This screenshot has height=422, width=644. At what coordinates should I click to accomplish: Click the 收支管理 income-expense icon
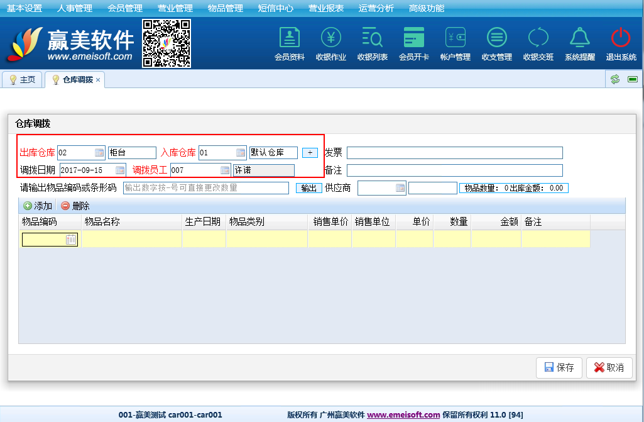[497, 38]
